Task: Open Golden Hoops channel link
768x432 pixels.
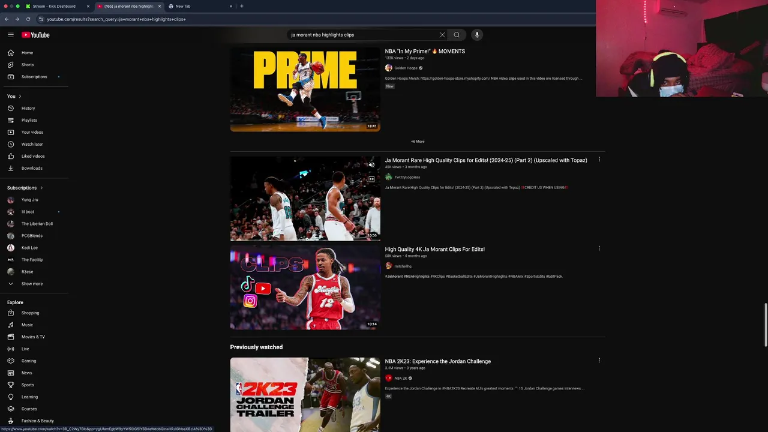Action: [x=406, y=68]
